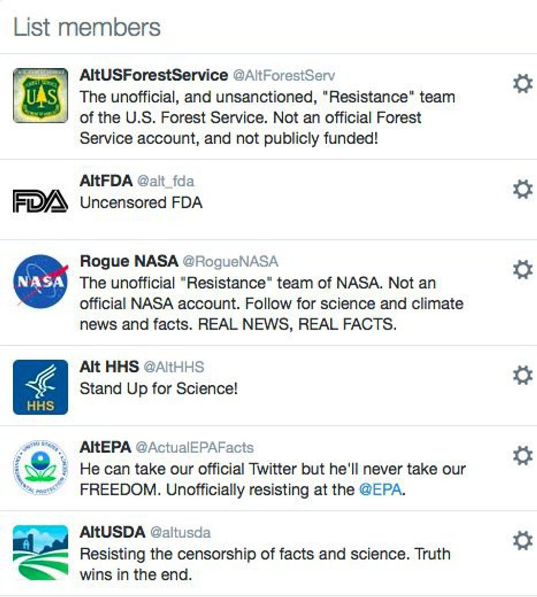Open the Rogue NASA profile name

[x=129, y=262]
